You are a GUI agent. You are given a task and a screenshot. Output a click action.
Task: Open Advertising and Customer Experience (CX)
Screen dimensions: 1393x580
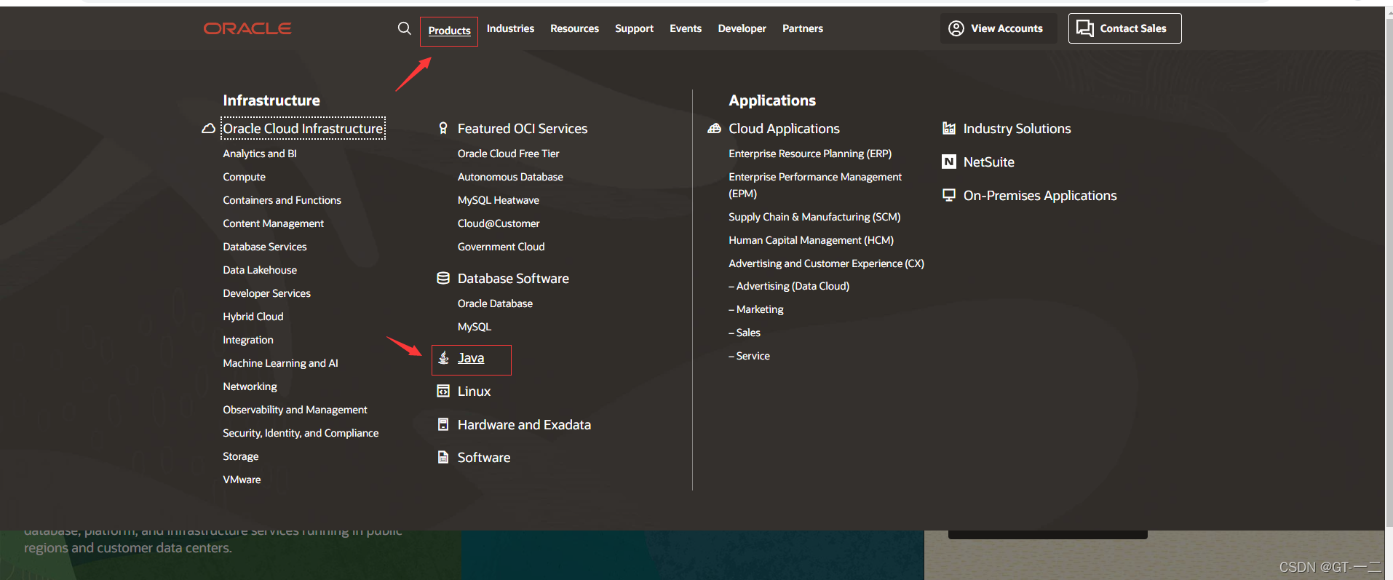[826, 263]
